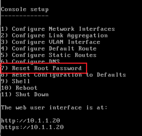Click the word Defaults in option 8
The width and height of the screenshot is (142, 136).
(111, 75)
